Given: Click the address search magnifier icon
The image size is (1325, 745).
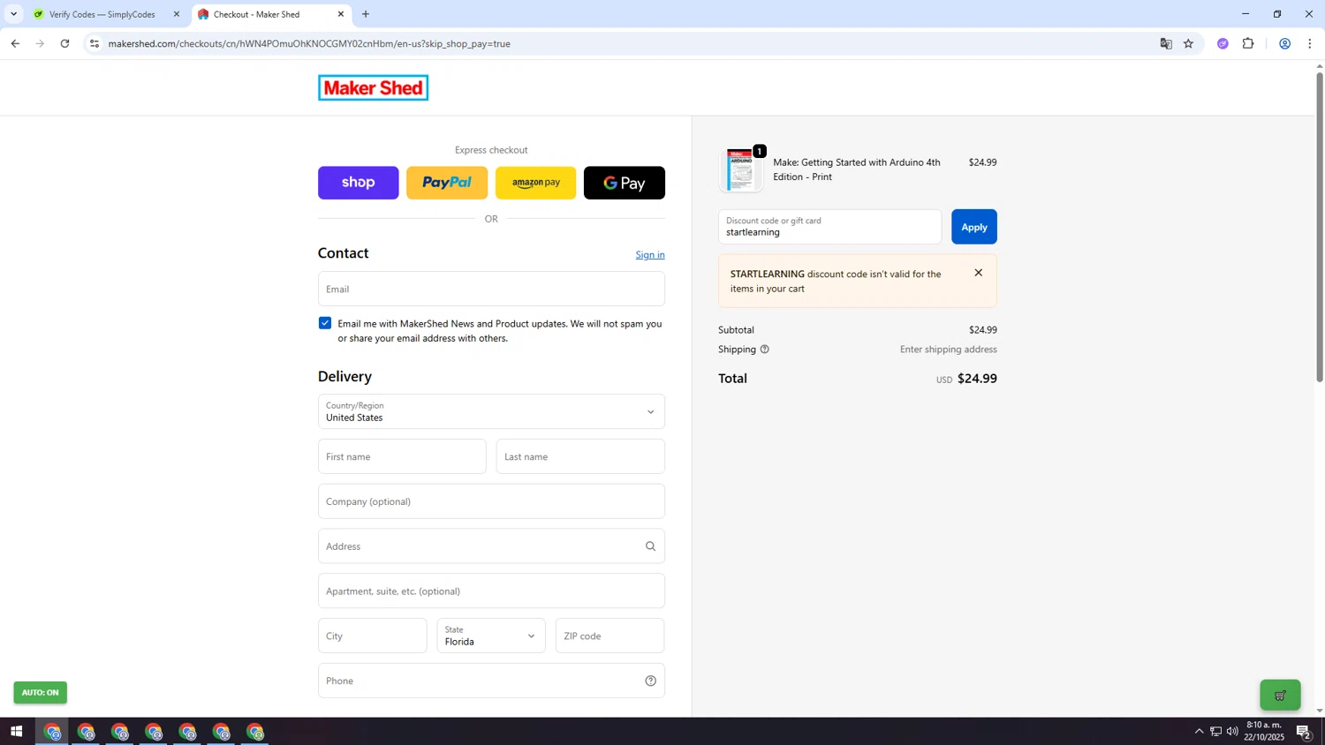Looking at the screenshot, I should (650, 546).
